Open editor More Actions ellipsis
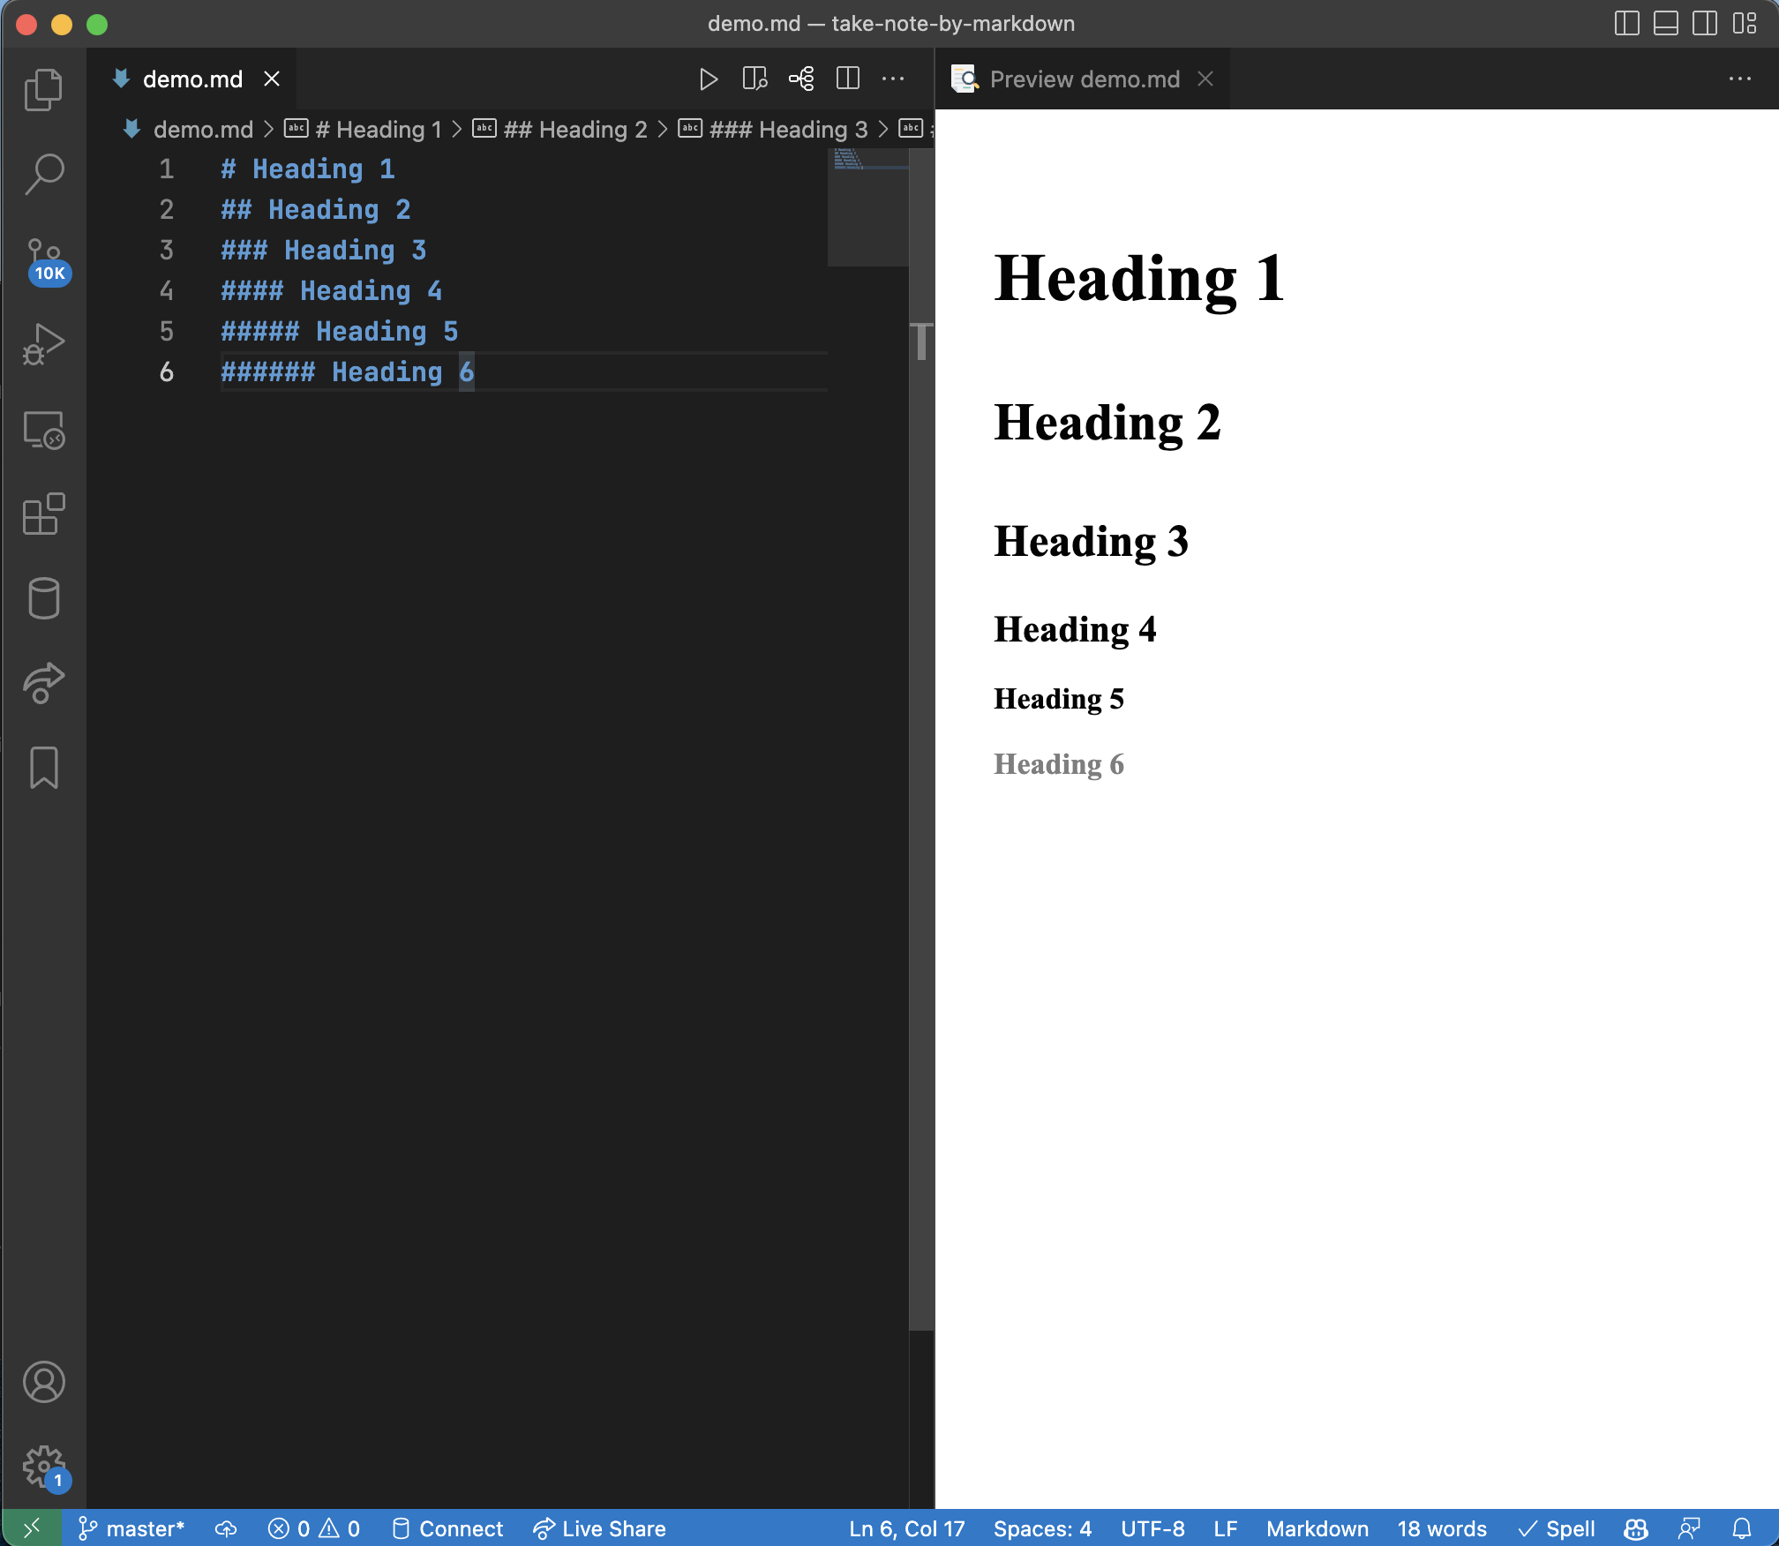 click(x=893, y=79)
